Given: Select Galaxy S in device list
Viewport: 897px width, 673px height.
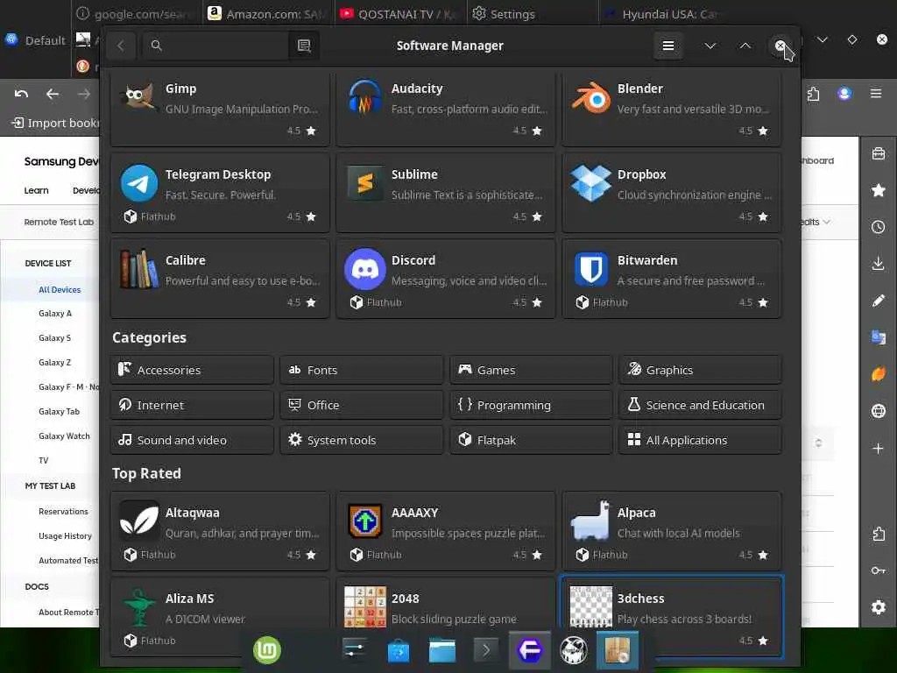Looking at the screenshot, I should (x=54, y=337).
